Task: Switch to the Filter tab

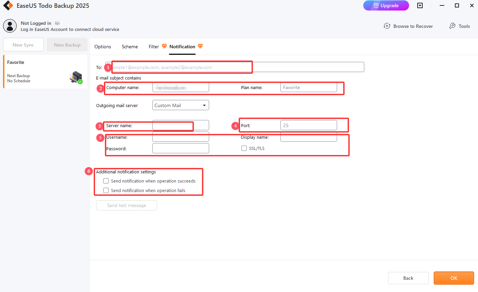Action: tap(154, 47)
